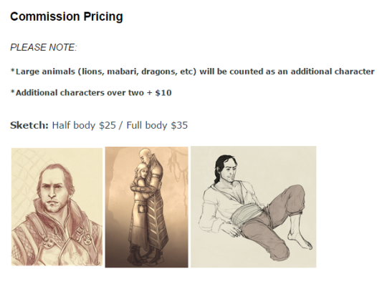Click the $10 amount in the note
This screenshot has height=284, width=387.
coord(163,93)
